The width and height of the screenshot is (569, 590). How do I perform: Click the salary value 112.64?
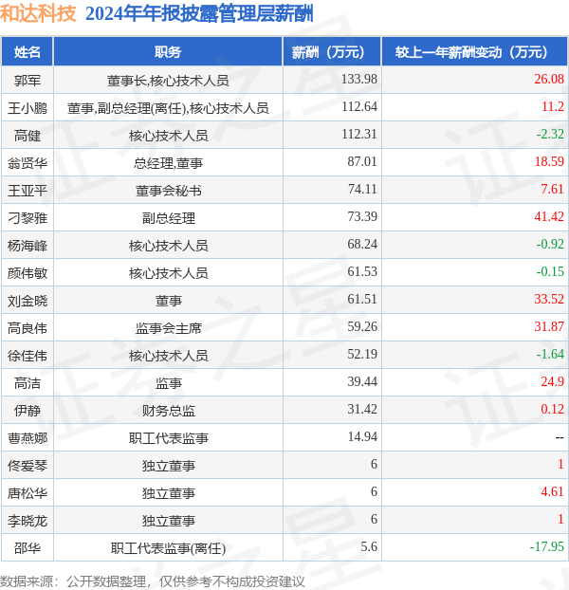359,106
